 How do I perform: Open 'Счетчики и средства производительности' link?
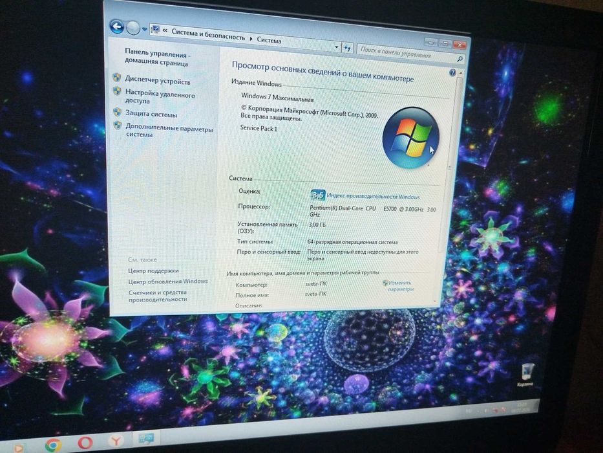(158, 296)
